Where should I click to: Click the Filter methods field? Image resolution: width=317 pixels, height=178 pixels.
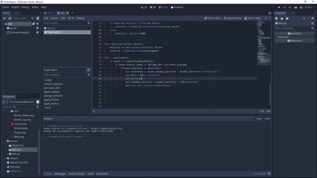[x=67, y=75]
